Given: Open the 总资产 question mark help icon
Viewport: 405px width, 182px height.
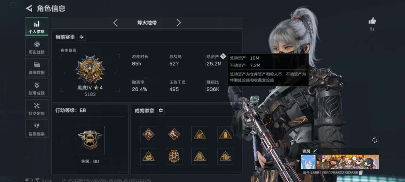Looking at the screenshot, I should tap(223, 57).
